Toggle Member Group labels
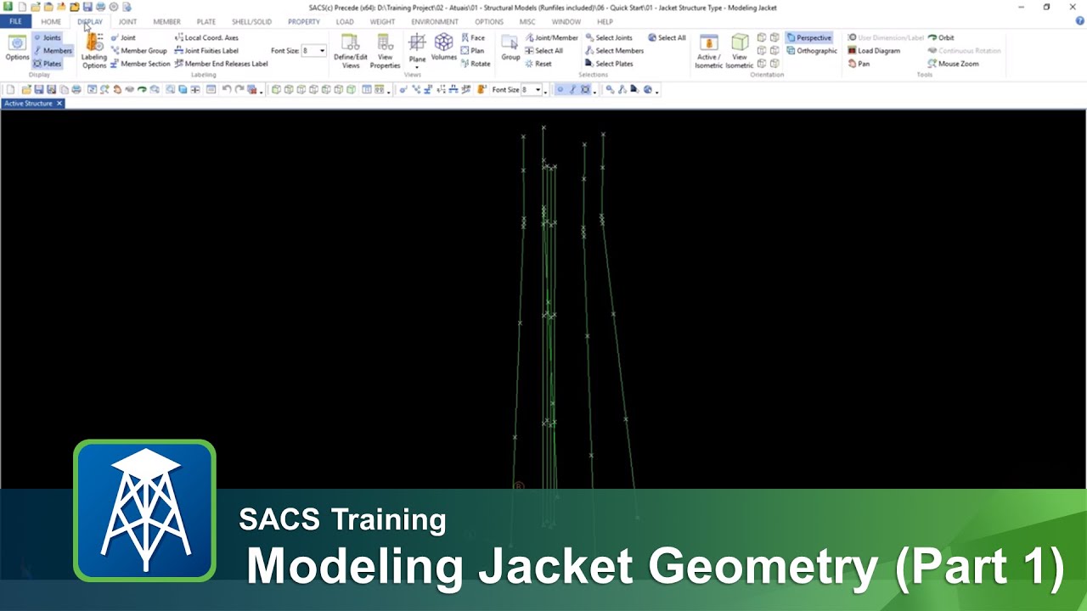This screenshot has width=1087, height=611. 138,50
